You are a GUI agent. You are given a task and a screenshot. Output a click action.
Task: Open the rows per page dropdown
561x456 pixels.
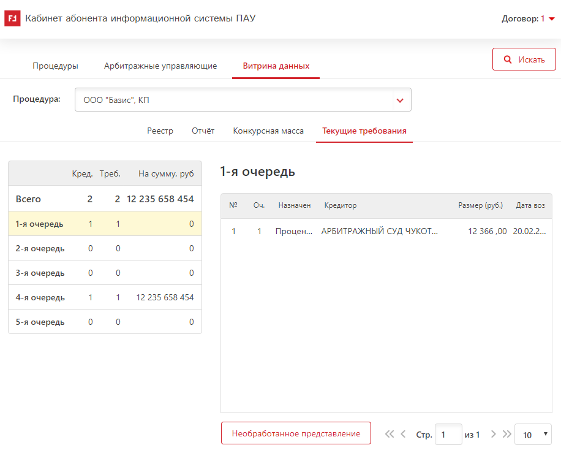533,435
